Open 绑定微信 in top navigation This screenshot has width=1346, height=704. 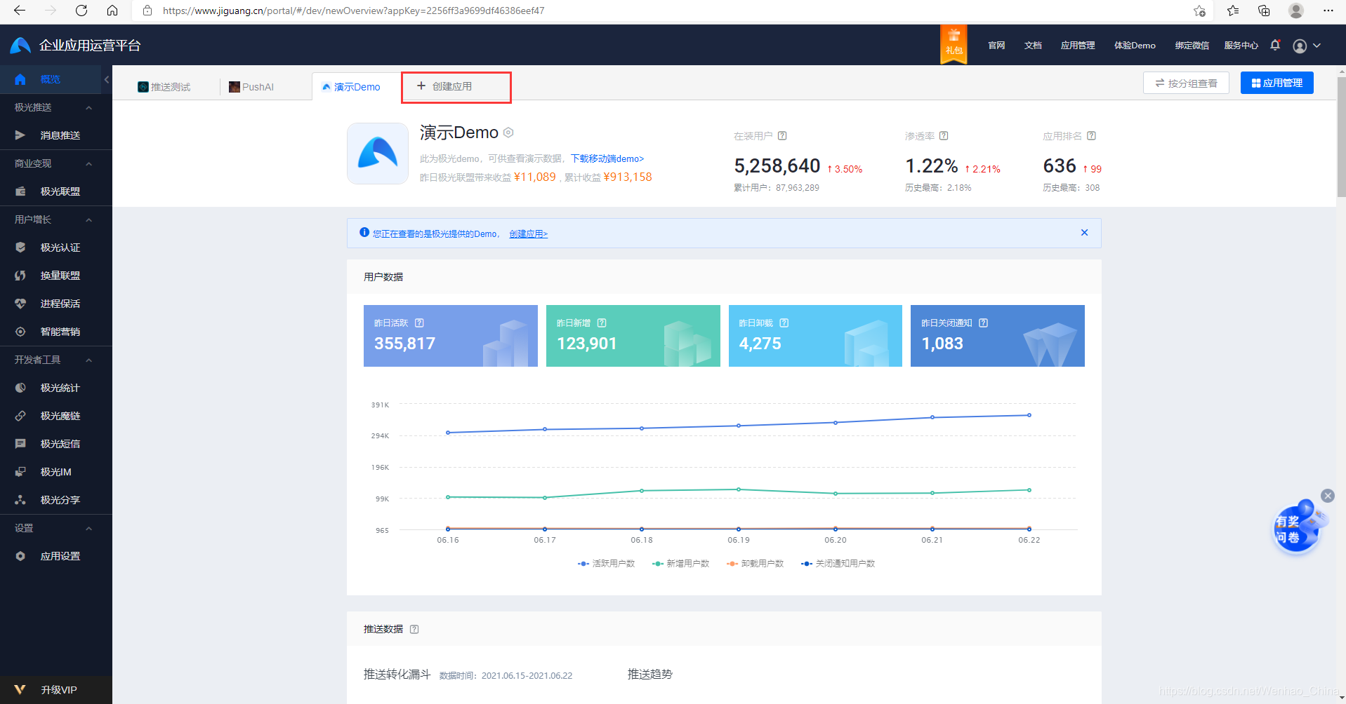pos(1192,46)
